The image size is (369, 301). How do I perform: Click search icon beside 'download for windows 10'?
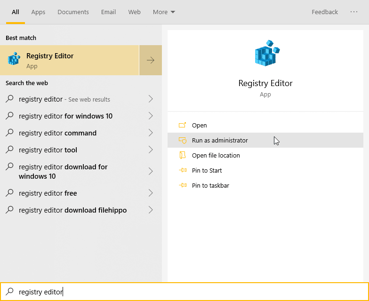click(9, 166)
